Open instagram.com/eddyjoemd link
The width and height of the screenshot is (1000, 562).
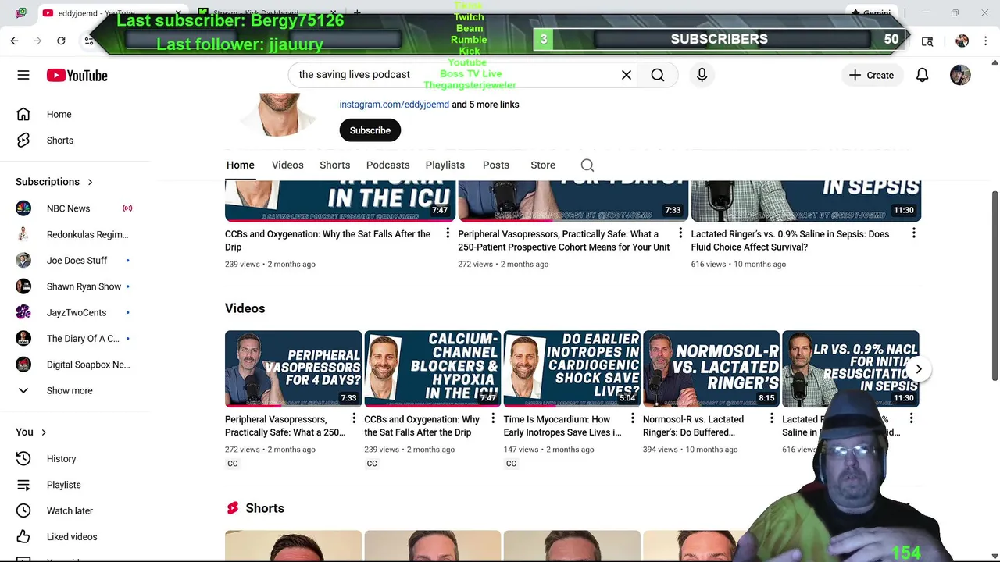click(x=394, y=105)
